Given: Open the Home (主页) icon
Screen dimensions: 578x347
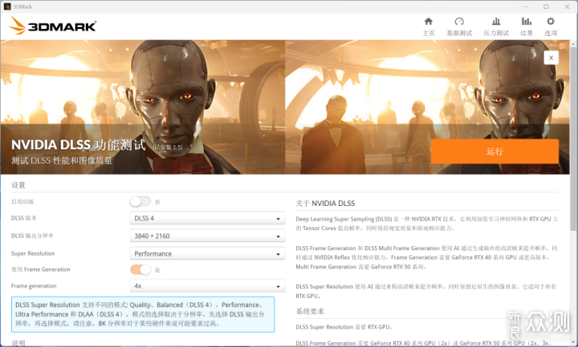Looking at the screenshot, I should (429, 22).
